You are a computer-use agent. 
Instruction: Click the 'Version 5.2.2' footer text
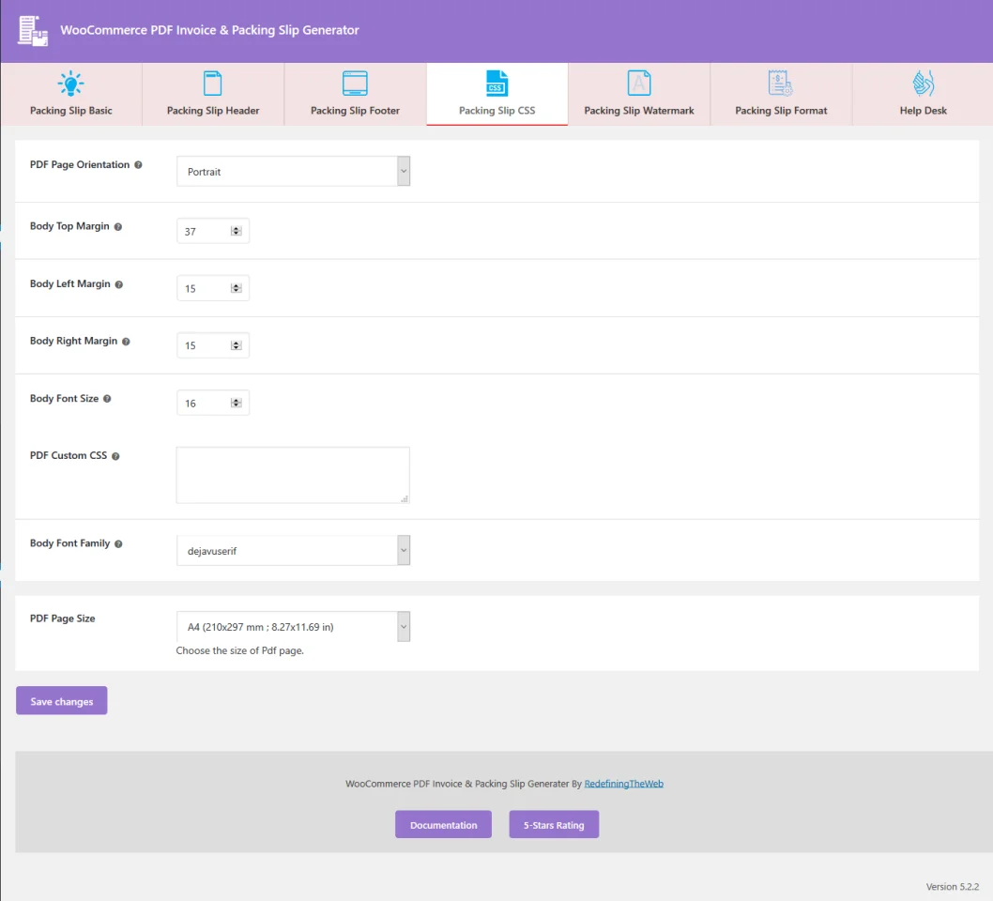pyautogui.click(x=953, y=886)
